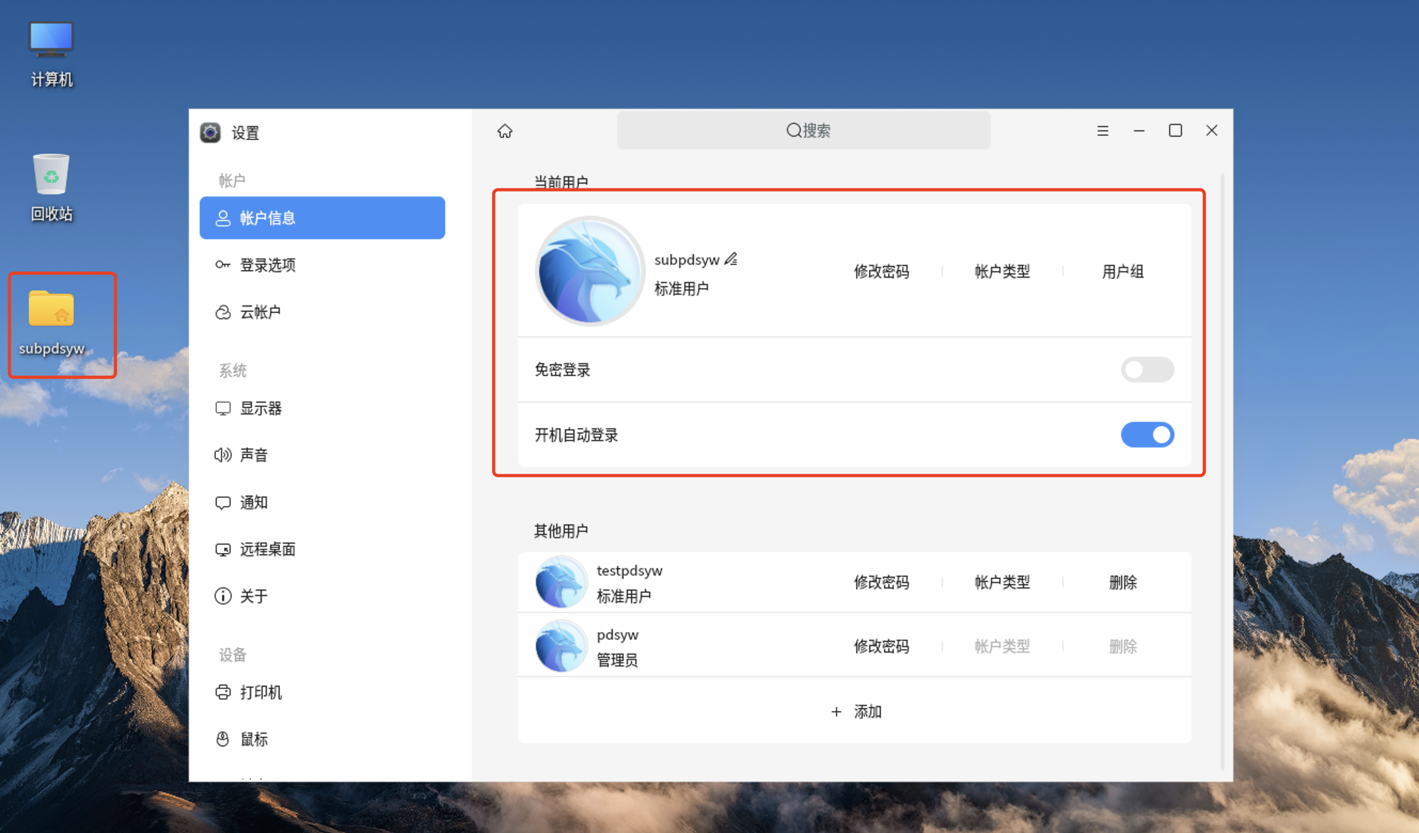Open 用户组 for current user
The image size is (1419, 833).
1122,271
